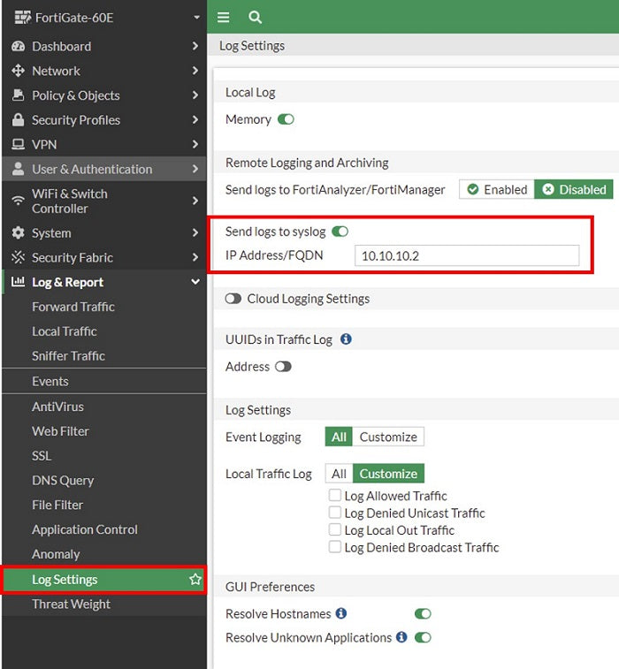The width and height of the screenshot is (619, 669).
Task: Click the Security Fabric icon
Action: point(18,257)
